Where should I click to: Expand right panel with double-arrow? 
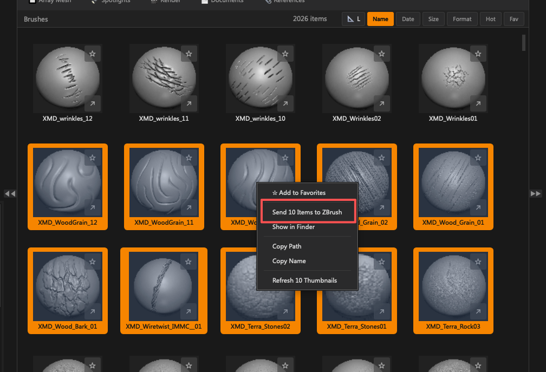point(536,193)
